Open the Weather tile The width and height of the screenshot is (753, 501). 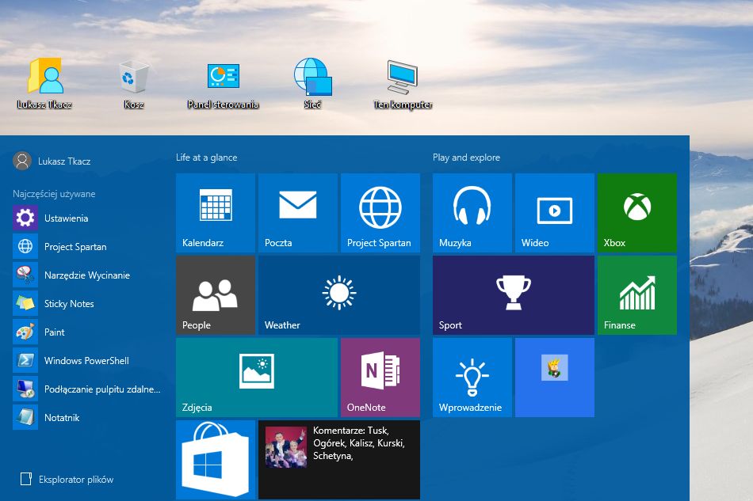point(339,295)
